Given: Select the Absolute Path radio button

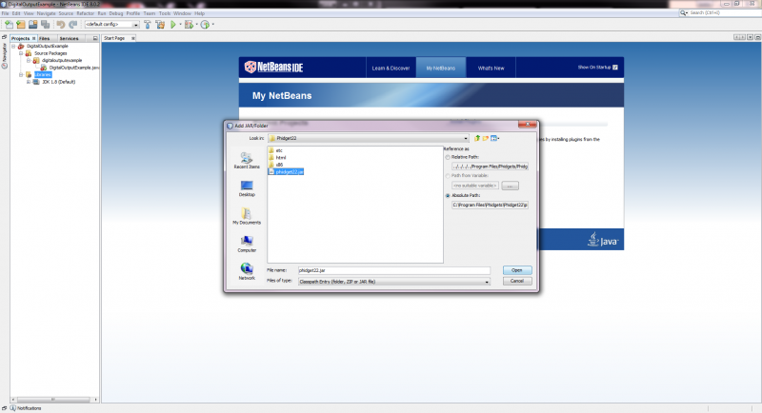Looking at the screenshot, I should [448, 196].
